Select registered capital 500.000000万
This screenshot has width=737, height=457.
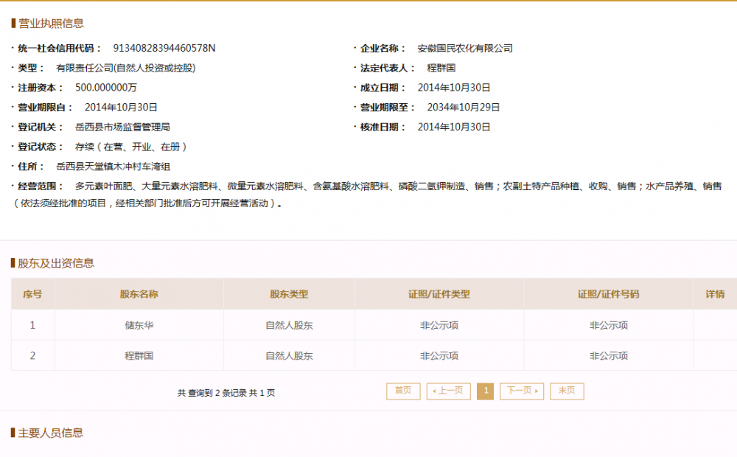pos(105,88)
